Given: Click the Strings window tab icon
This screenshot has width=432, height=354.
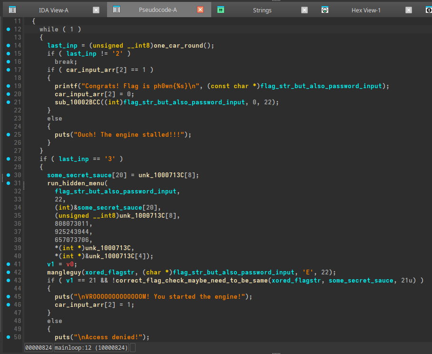Looking at the screenshot, I should (x=221, y=10).
